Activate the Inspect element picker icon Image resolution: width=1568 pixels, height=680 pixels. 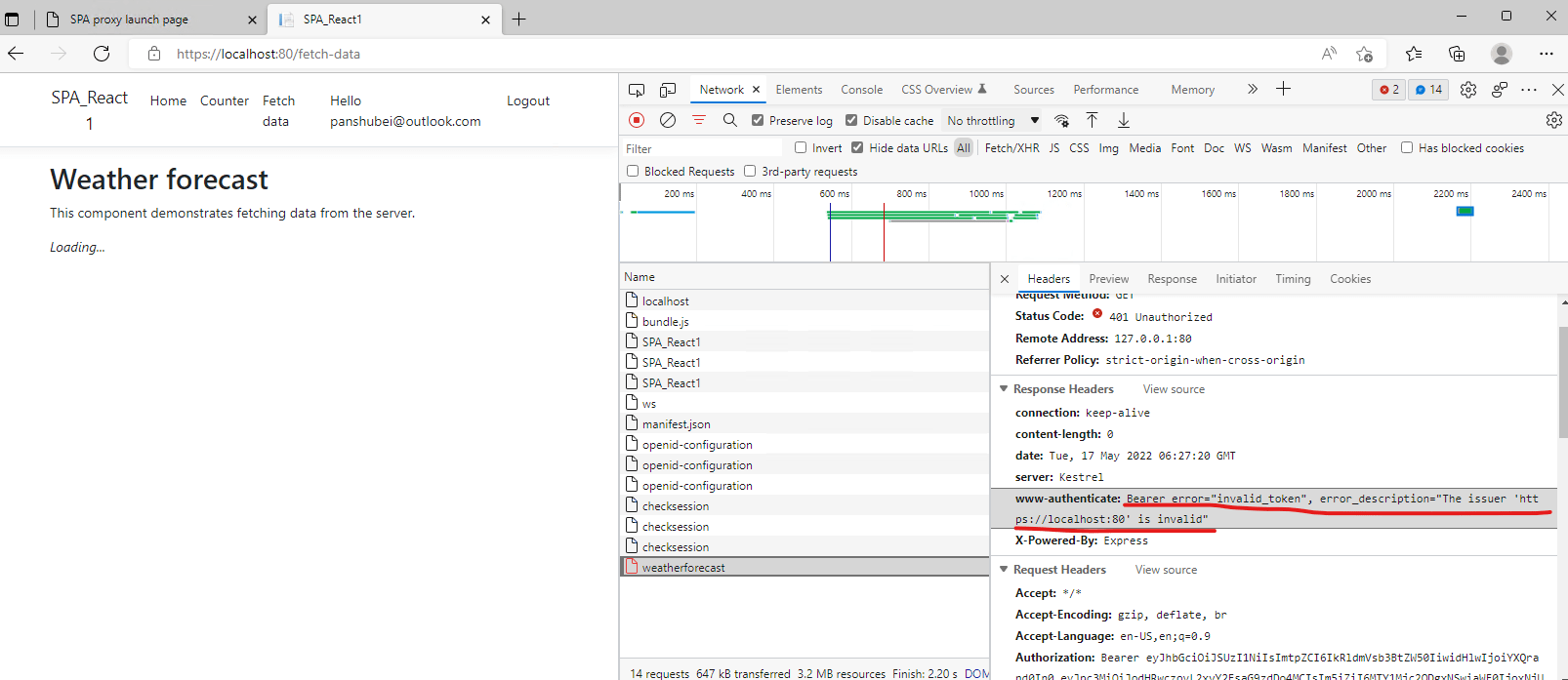pyautogui.click(x=637, y=90)
